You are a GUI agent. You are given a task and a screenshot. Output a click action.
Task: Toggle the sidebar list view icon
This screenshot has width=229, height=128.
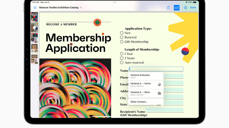pyautogui.click(x=35, y=8)
